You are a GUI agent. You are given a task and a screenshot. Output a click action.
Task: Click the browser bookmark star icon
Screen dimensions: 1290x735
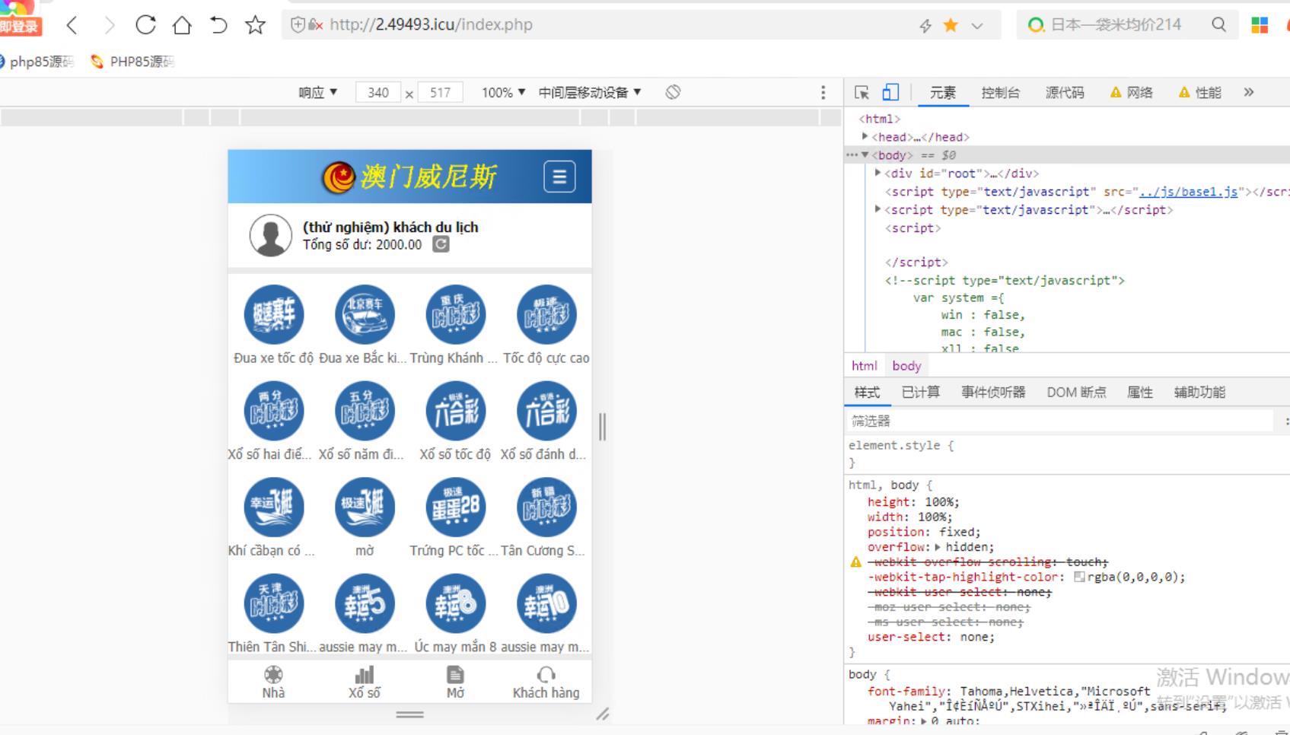pos(255,25)
